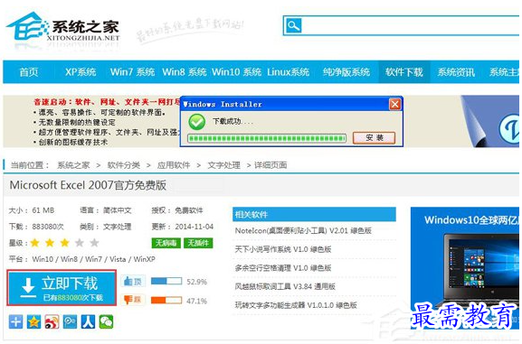Open the Win10 系统 tab

237,72
